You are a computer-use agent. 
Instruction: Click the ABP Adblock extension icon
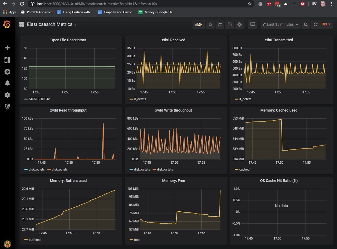[269, 4]
